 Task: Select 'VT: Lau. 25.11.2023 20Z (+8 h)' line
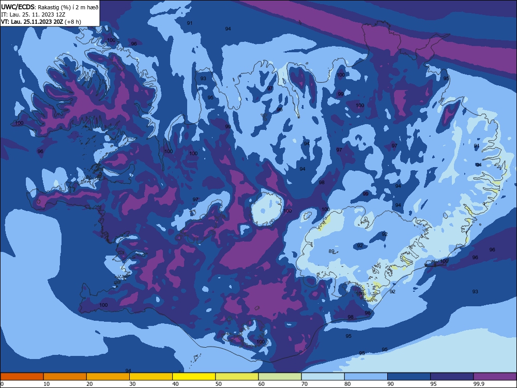point(41,22)
